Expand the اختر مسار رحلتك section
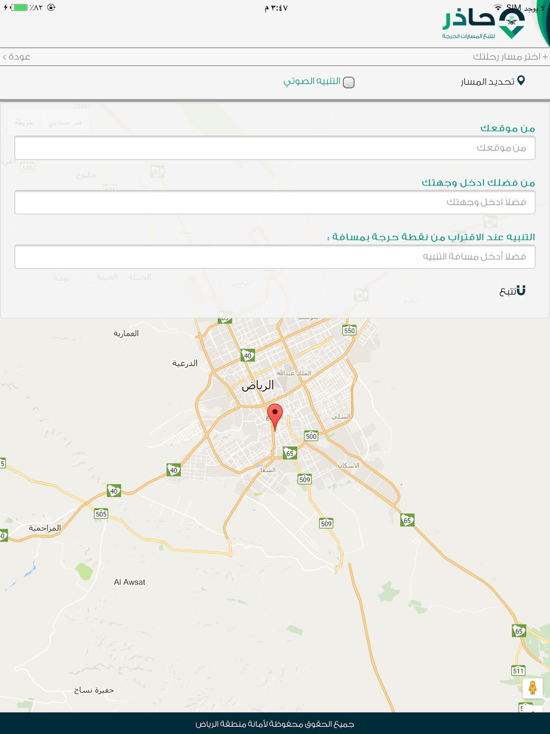 [x=510, y=57]
